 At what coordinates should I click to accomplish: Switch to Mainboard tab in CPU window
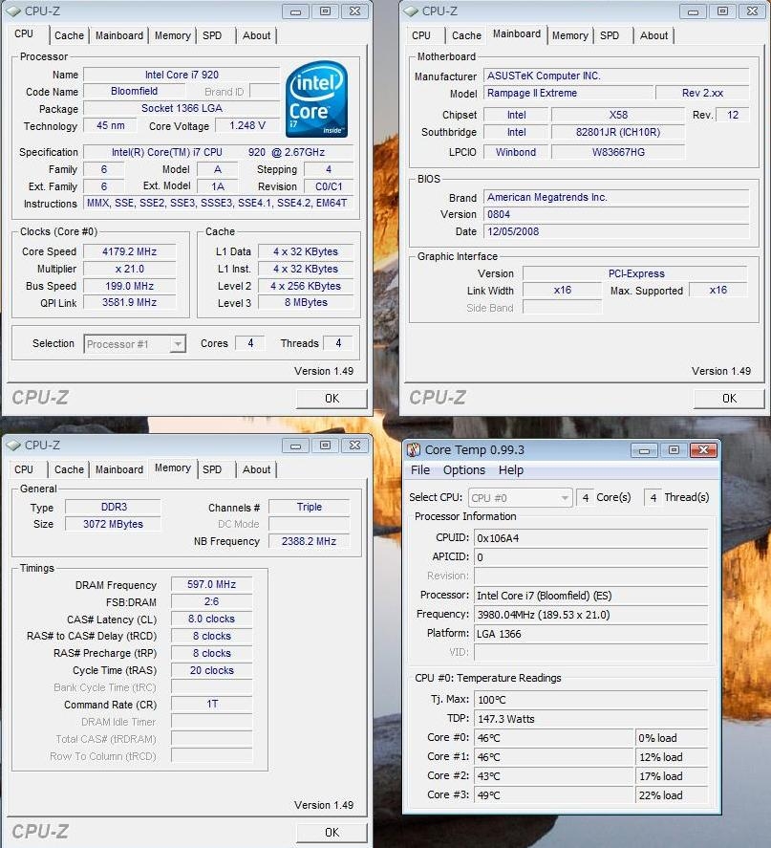[118, 35]
